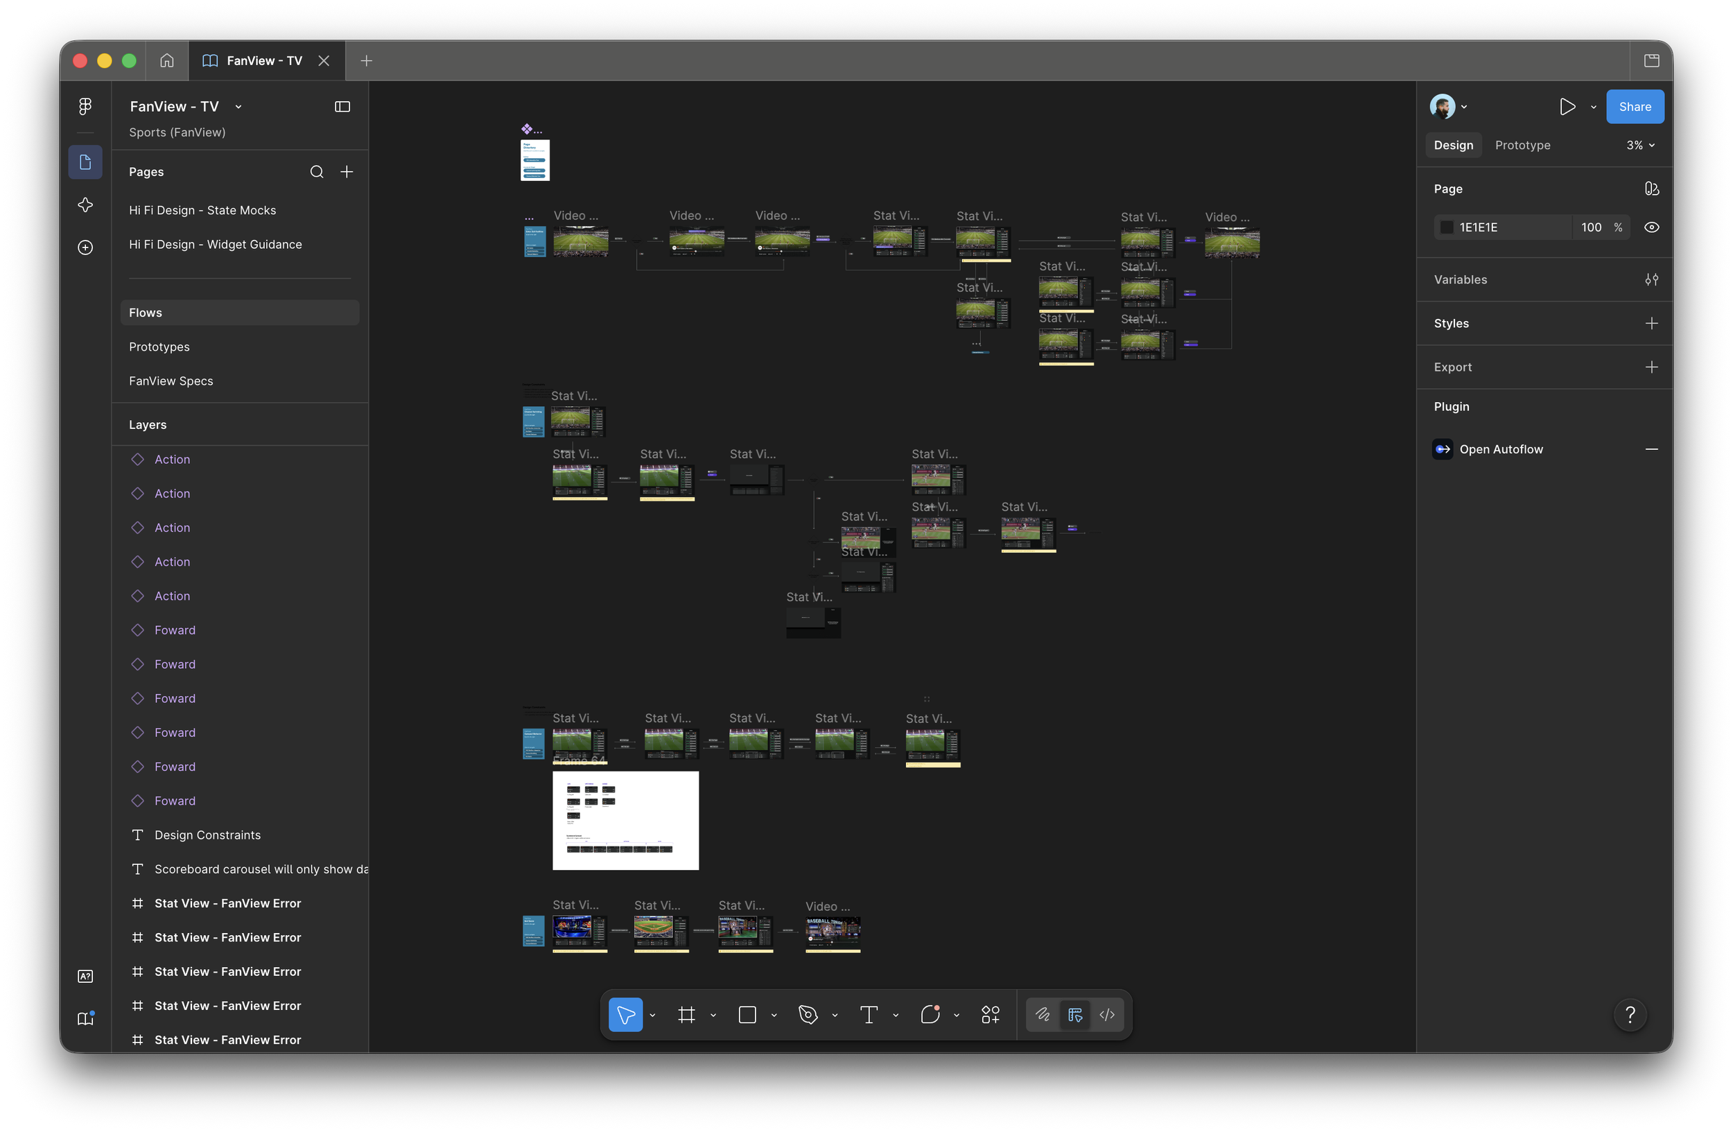This screenshot has height=1132, width=1733.
Task: Select the Move tool
Action: (625, 1015)
